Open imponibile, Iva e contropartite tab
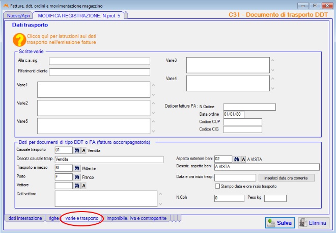The height and width of the screenshot is (233, 336). coord(136,218)
